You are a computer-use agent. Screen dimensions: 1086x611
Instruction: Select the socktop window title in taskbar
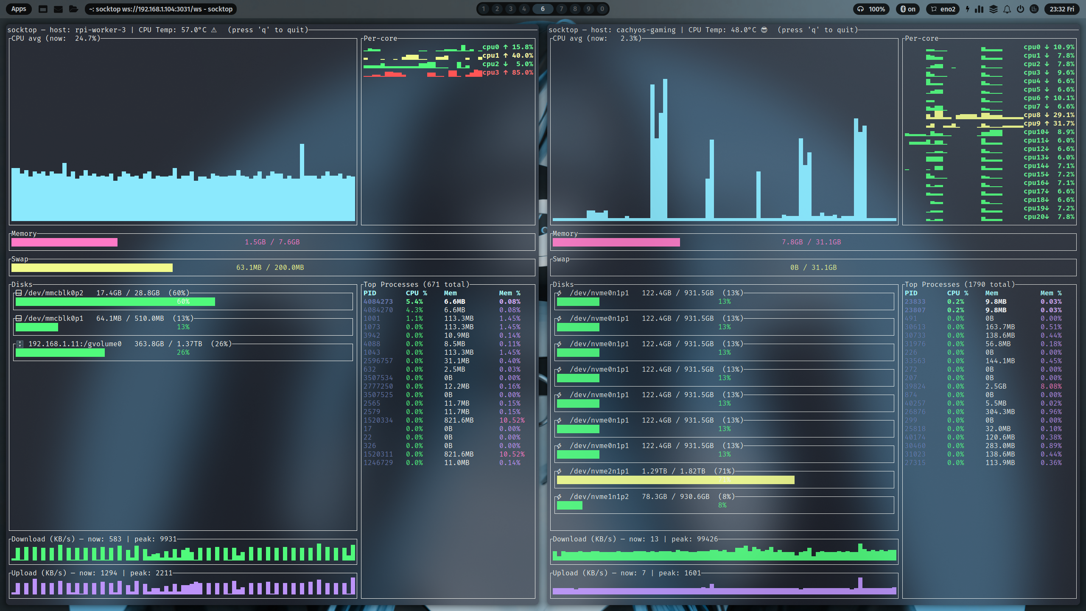[161, 9]
